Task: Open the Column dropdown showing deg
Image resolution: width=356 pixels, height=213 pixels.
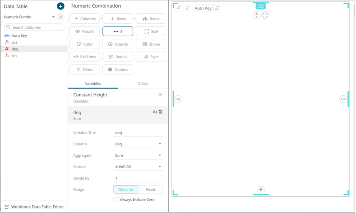Action: 138,144
